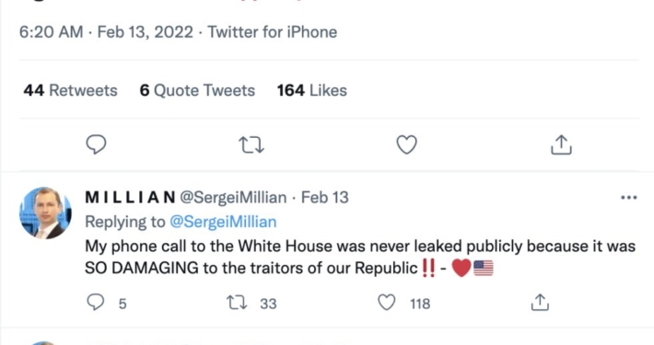
Task: Like the reply with 118 likes
Action: tap(387, 303)
